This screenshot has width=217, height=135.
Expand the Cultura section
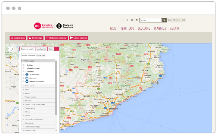point(38,112)
